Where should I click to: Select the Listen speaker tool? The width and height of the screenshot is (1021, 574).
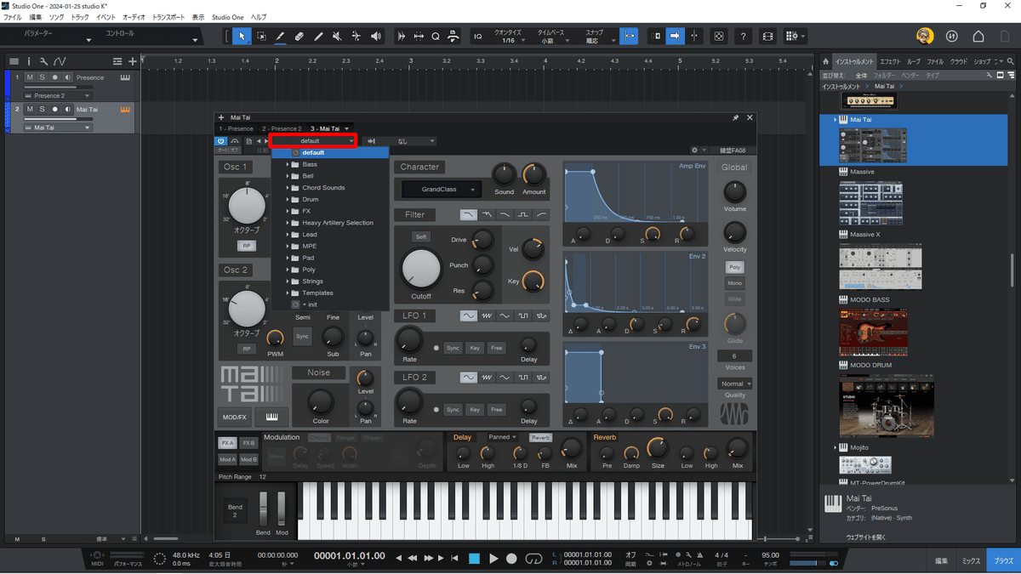[376, 37]
